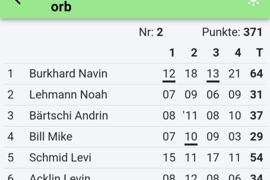
Task: Toggle brightness theme sun icon
Action: [x=253, y=2]
